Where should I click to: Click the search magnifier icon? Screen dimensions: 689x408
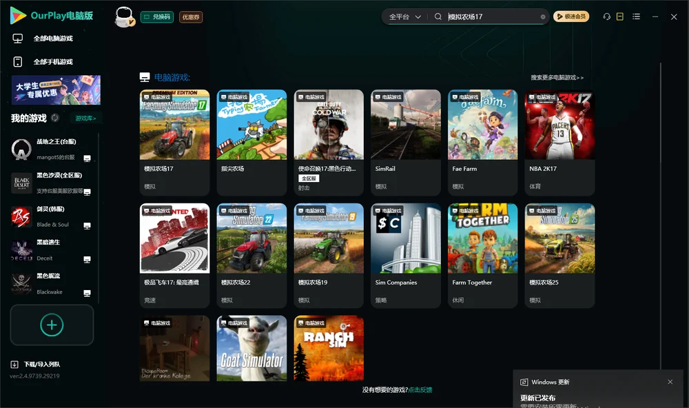point(438,17)
